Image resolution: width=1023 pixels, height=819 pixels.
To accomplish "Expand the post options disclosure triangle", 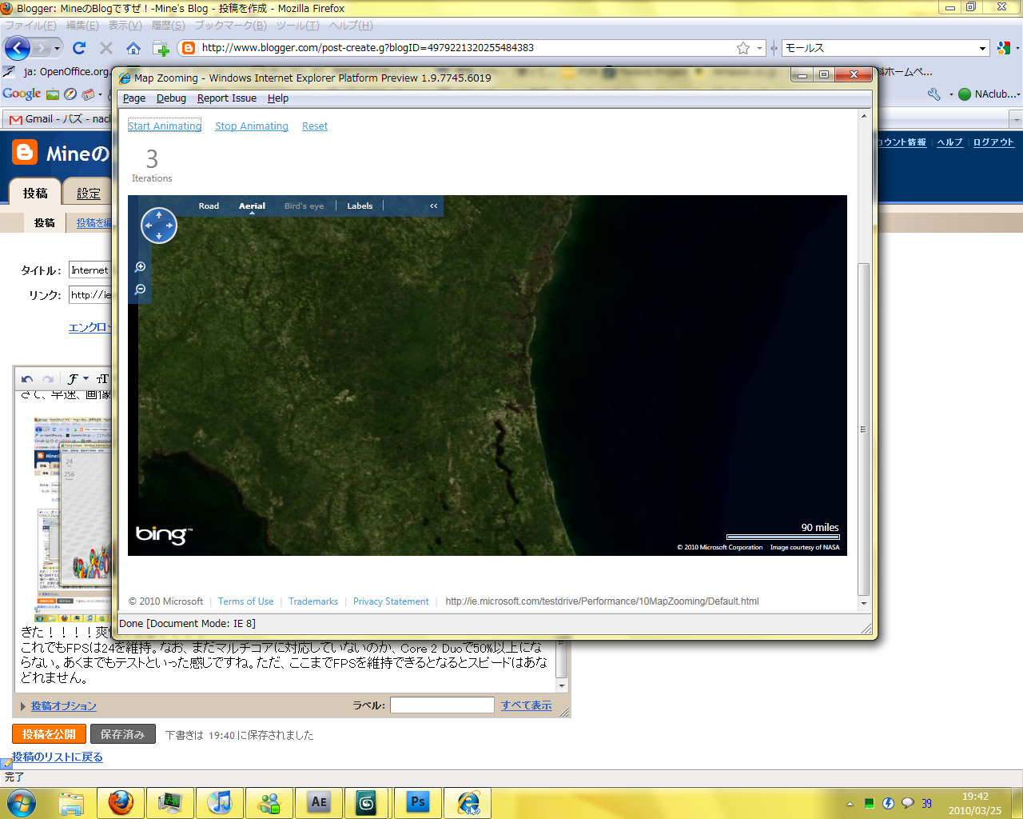I will 23,706.
